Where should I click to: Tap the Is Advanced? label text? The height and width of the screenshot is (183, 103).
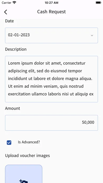pos(29,142)
